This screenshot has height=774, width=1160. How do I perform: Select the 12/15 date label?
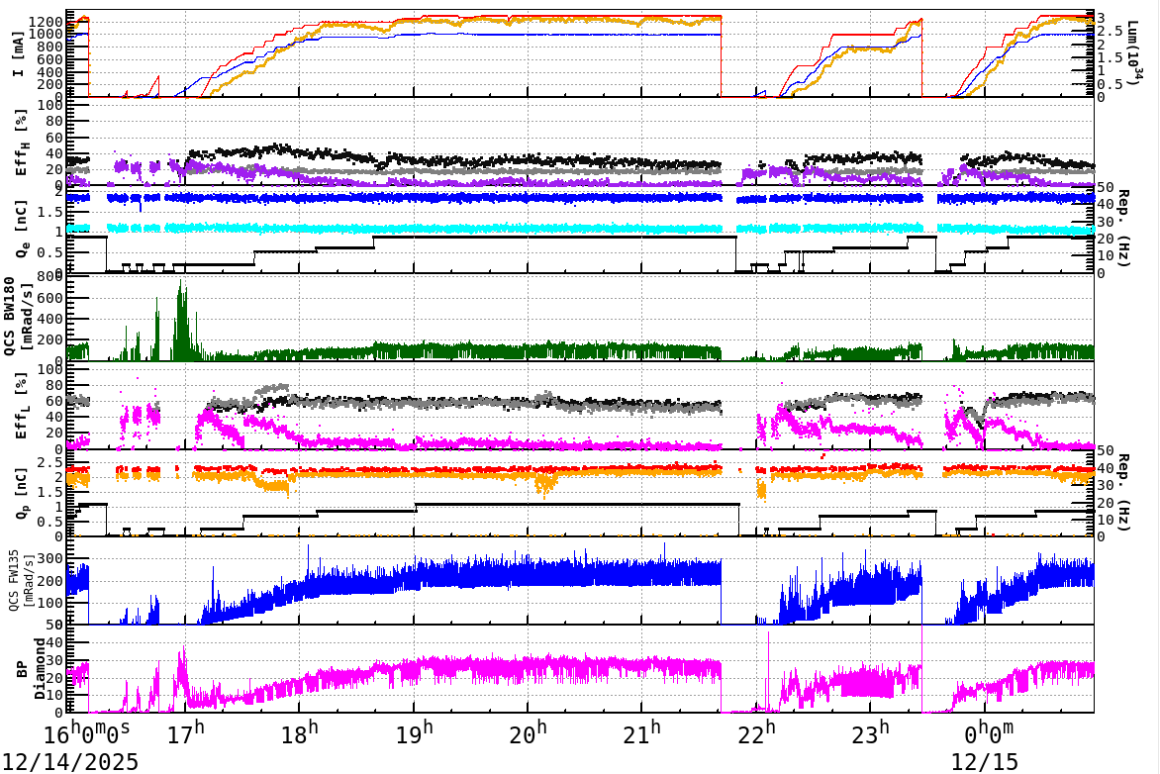983,762
